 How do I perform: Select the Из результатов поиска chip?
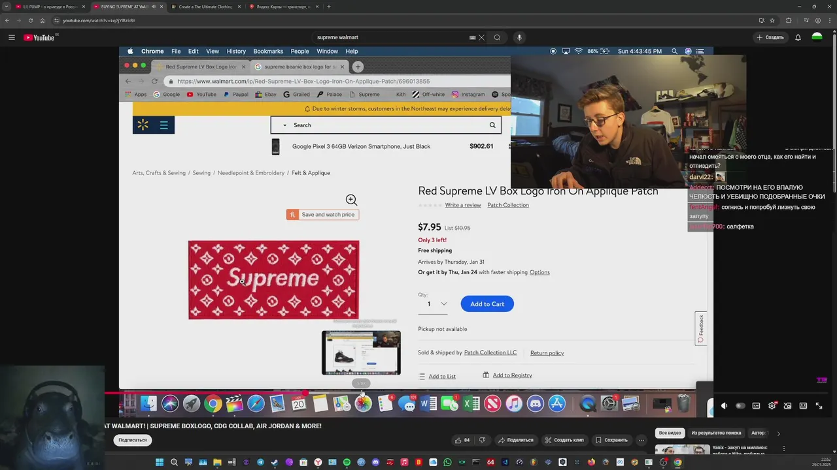coord(716,433)
